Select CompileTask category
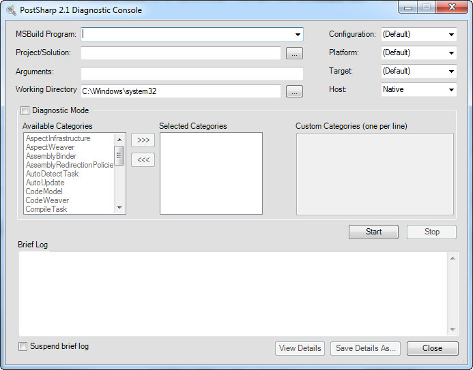The width and height of the screenshot is (473, 370). 46,209
